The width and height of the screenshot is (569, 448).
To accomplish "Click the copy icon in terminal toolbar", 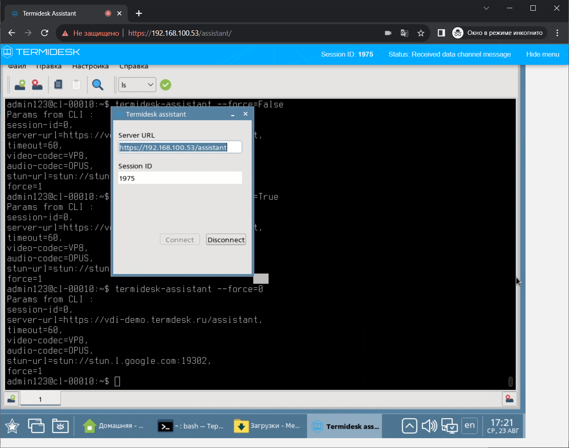I will [58, 85].
